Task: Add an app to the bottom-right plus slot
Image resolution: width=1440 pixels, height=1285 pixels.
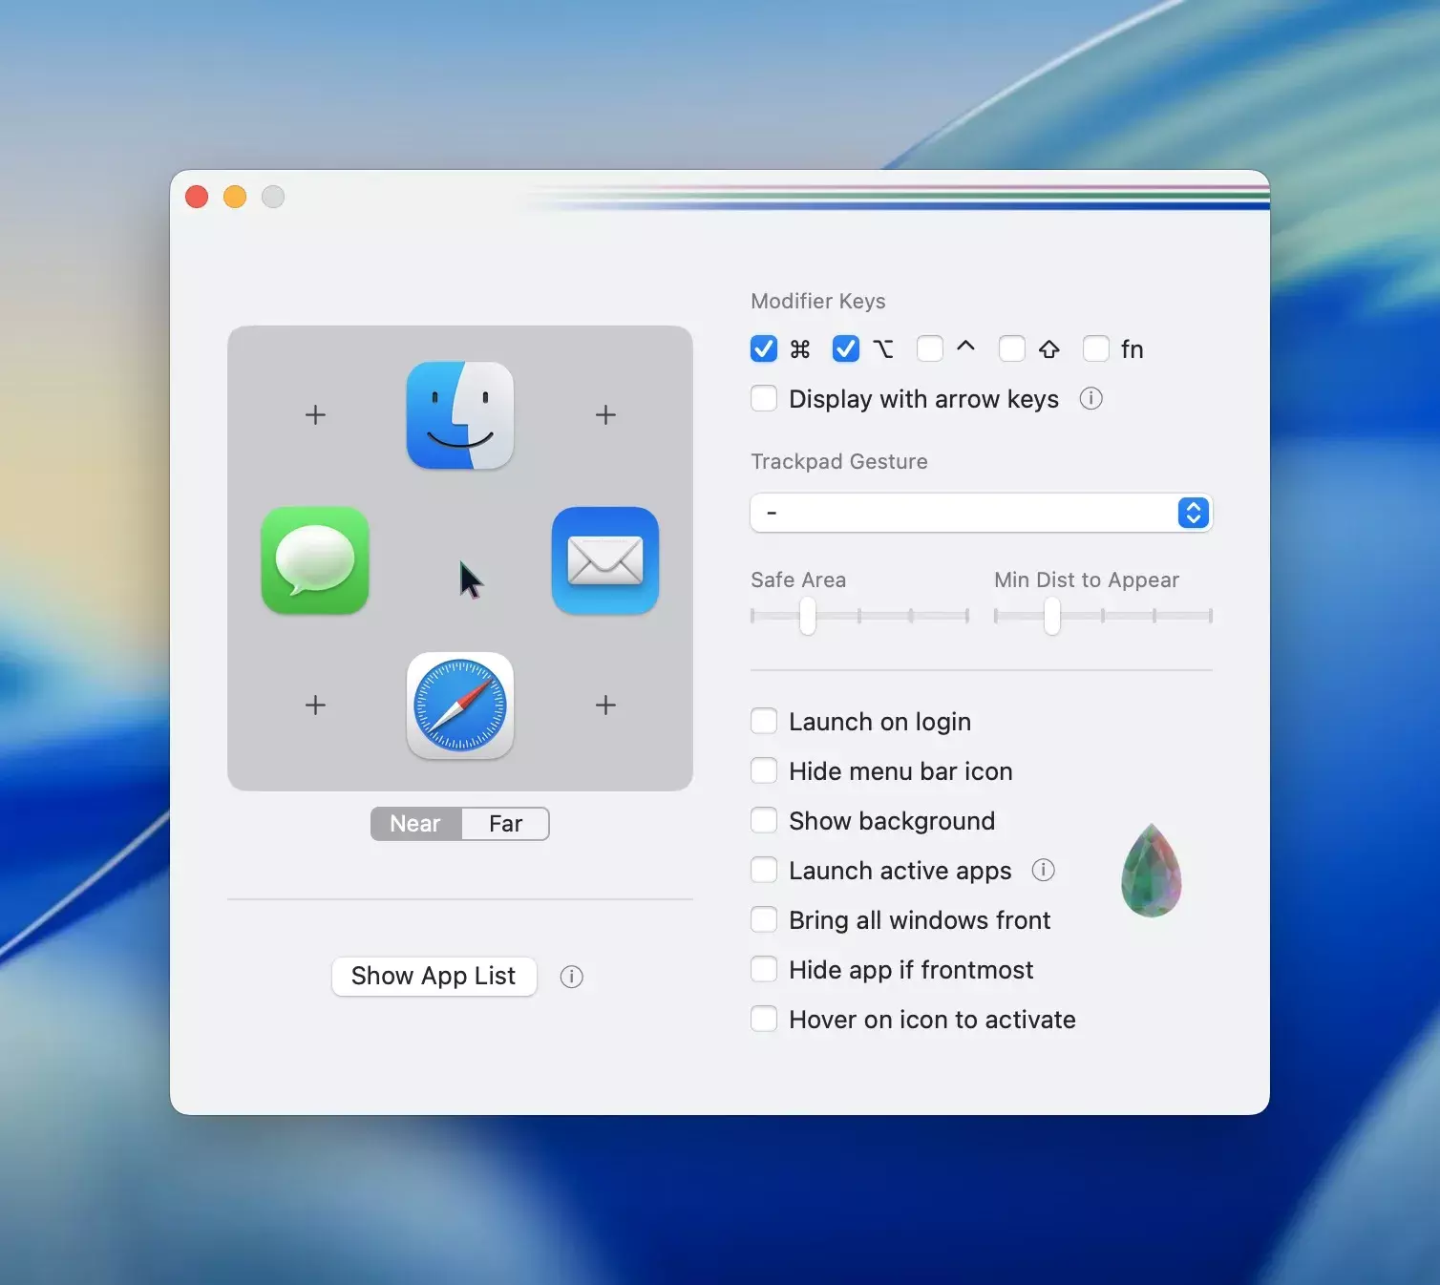Action: pyautogui.click(x=605, y=706)
